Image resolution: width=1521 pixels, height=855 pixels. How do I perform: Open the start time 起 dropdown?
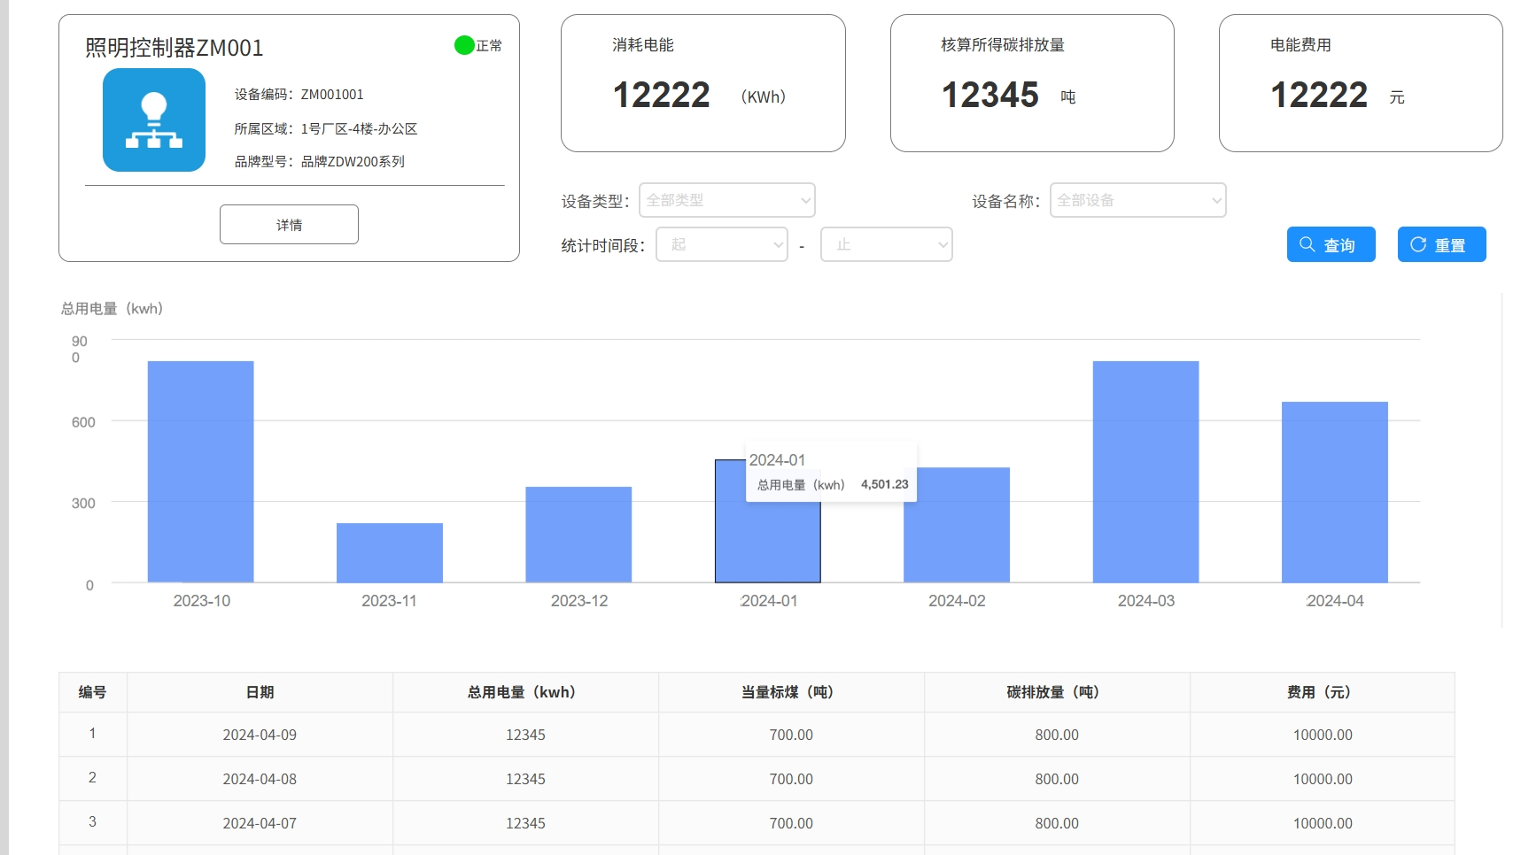click(721, 244)
